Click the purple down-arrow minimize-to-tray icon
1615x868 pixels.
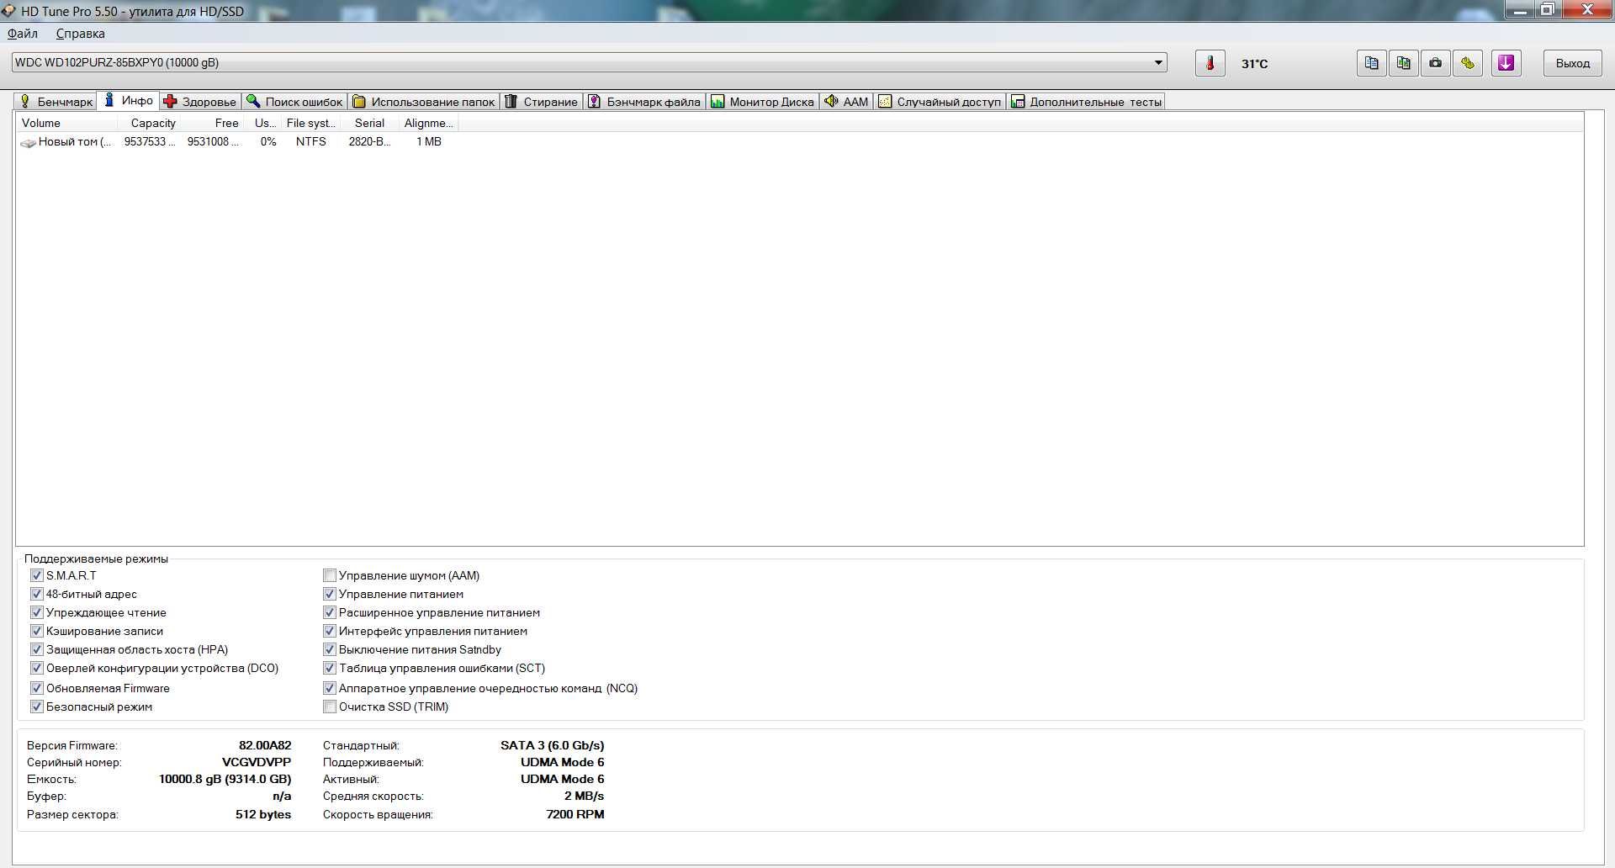click(1506, 63)
